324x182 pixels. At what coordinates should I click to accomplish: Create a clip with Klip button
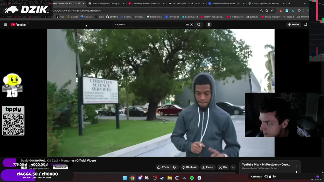click(x=223, y=167)
